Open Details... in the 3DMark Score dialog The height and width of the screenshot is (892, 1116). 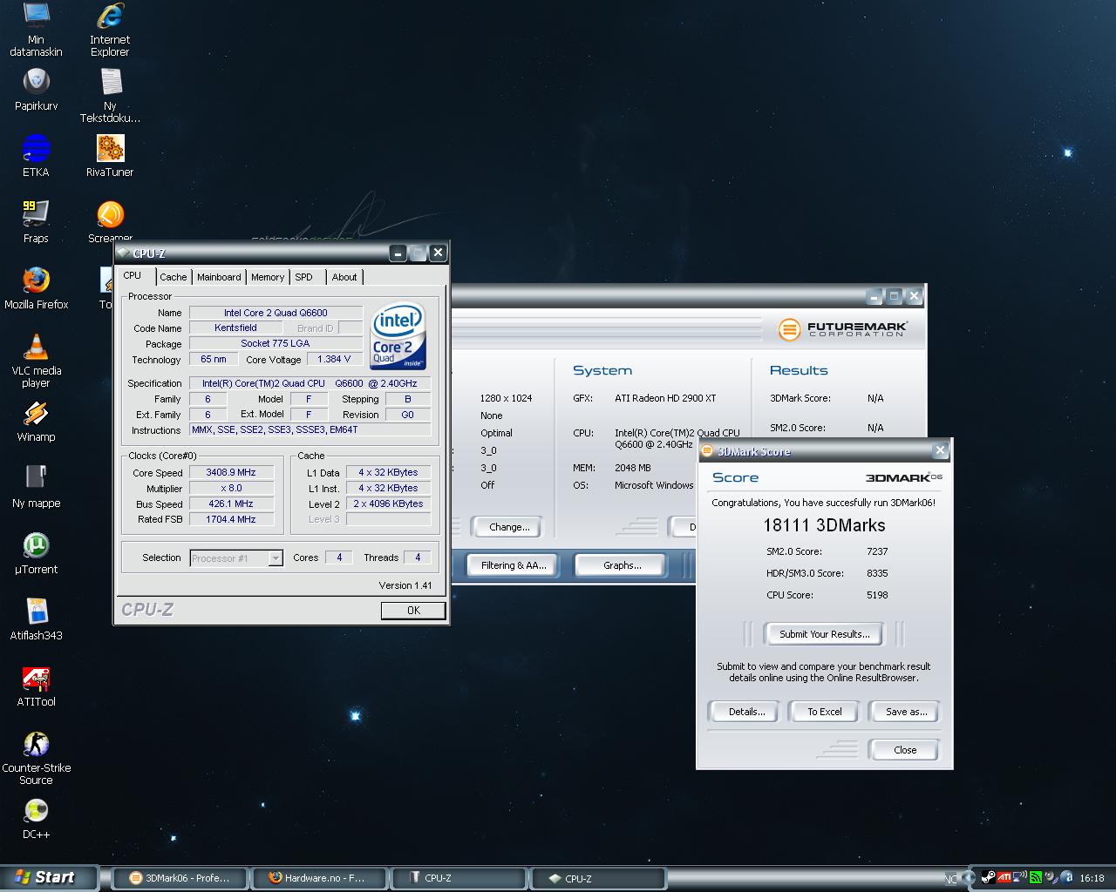point(746,712)
